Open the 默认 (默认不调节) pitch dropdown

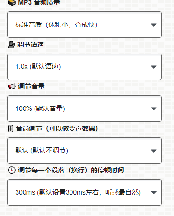84,151
